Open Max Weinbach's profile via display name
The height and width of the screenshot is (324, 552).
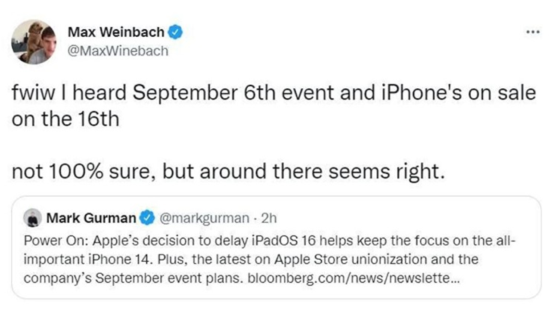(x=116, y=32)
